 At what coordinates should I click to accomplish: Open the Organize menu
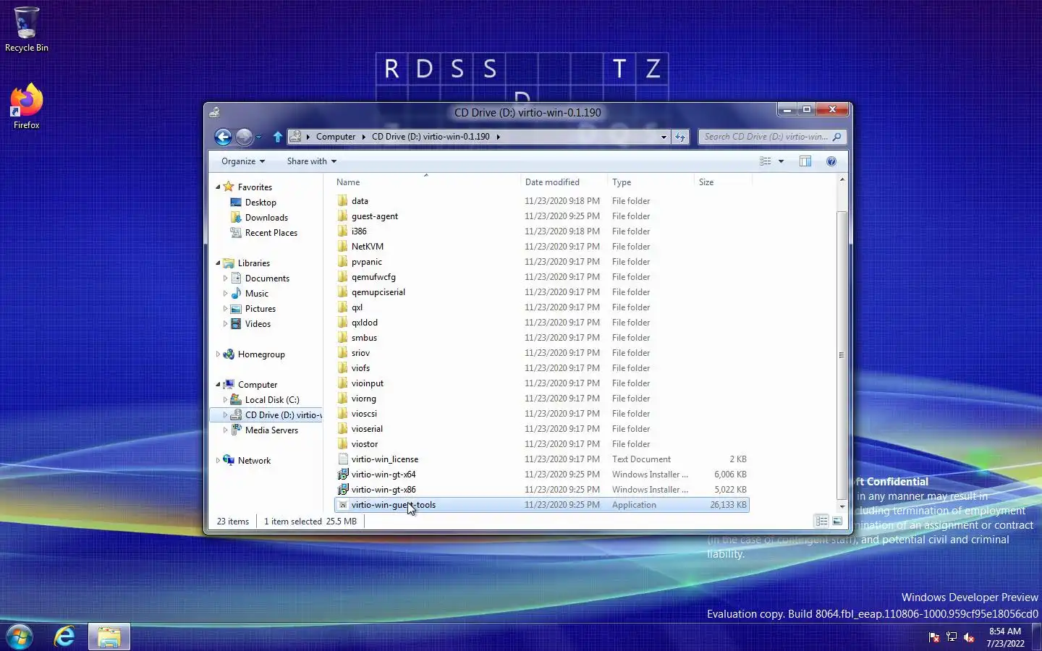(243, 161)
